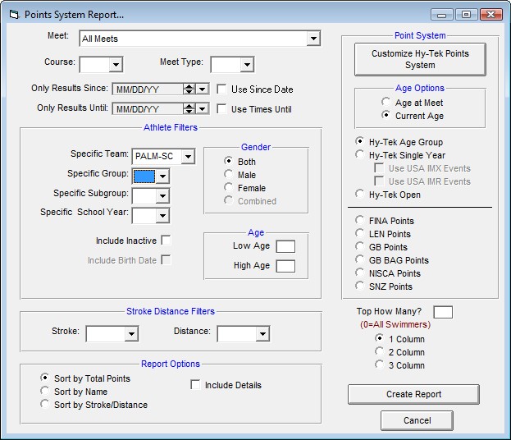Select the 3 Column layout option

point(380,364)
